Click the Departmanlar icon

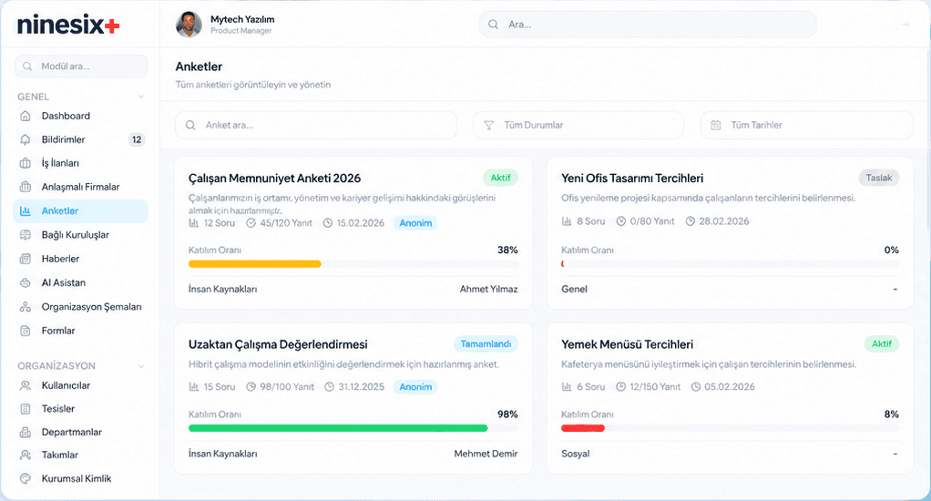(x=25, y=432)
